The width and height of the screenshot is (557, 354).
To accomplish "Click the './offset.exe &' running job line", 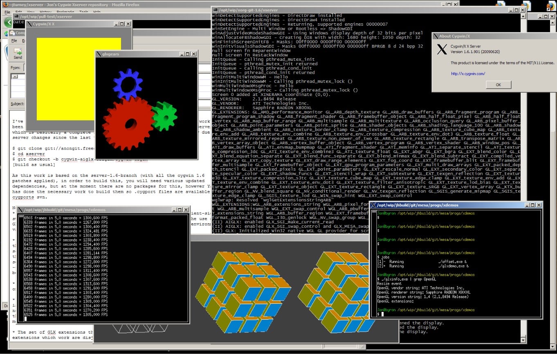I will tap(422, 262).
